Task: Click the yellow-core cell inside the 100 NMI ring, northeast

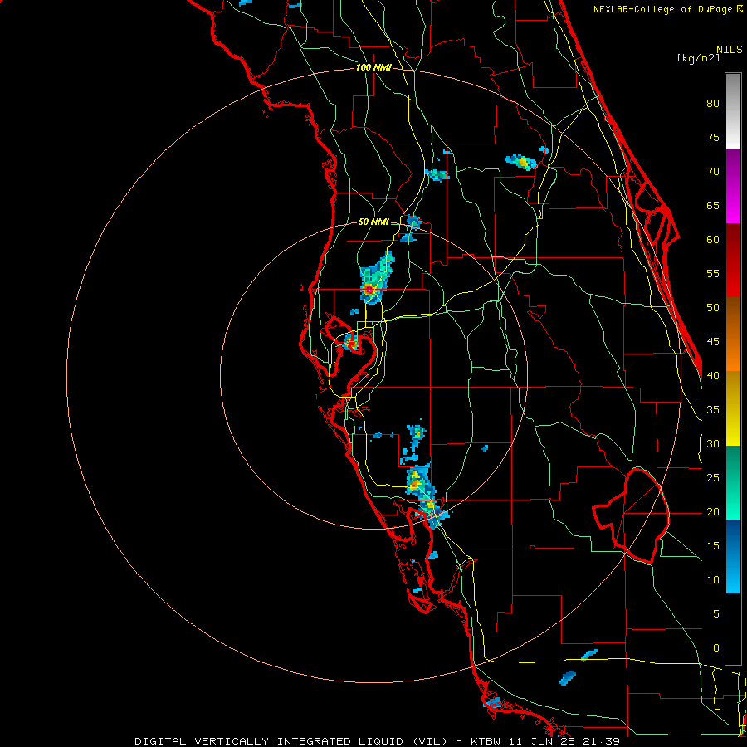Action: click(x=522, y=163)
